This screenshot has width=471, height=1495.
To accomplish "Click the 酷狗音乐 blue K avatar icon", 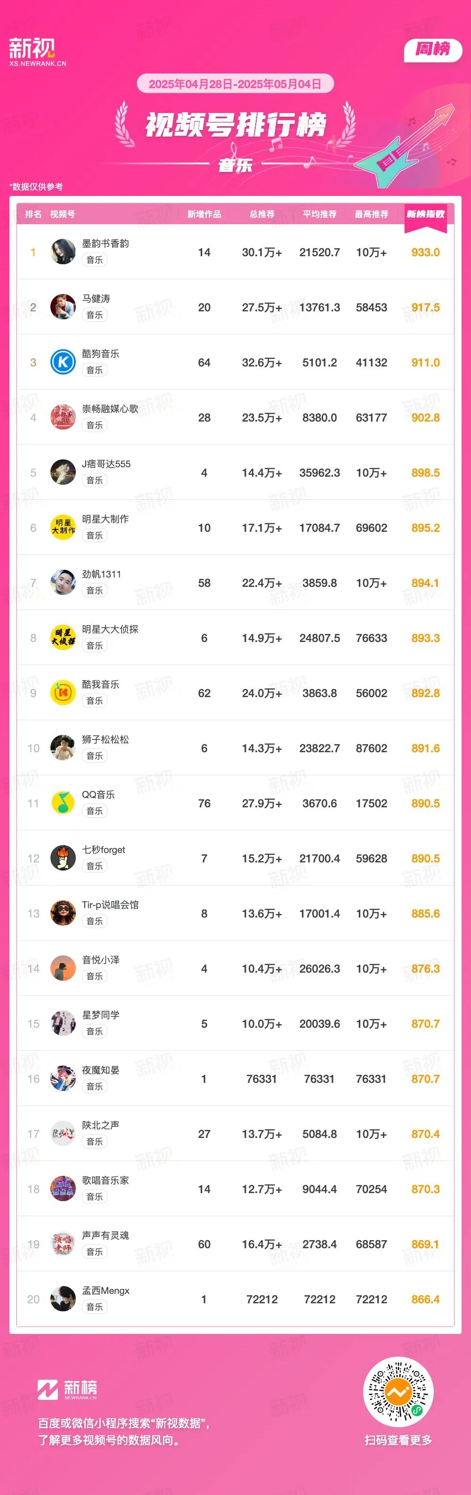I will [x=63, y=362].
